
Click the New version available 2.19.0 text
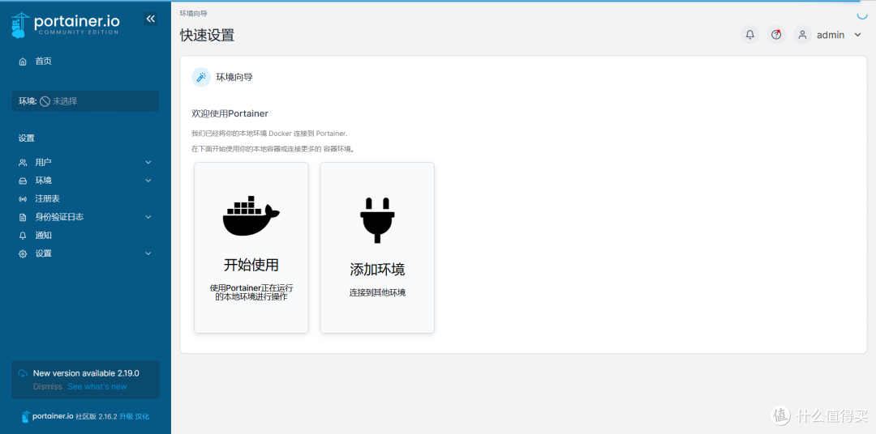[x=86, y=373]
